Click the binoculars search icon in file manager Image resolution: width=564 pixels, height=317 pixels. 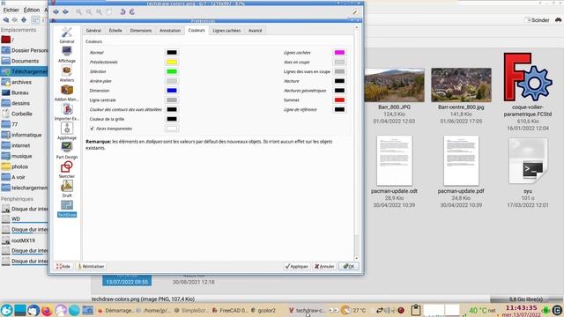558,20
